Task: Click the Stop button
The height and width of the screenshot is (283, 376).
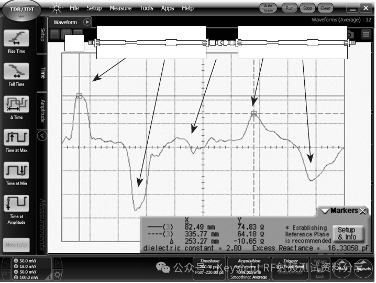Action: [307, 8]
